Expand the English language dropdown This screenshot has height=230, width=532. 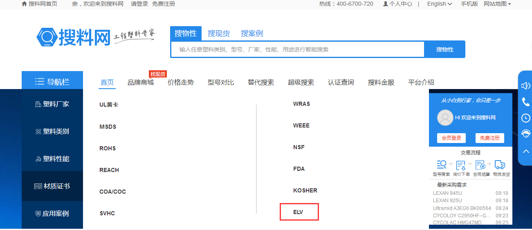pyautogui.click(x=439, y=4)
